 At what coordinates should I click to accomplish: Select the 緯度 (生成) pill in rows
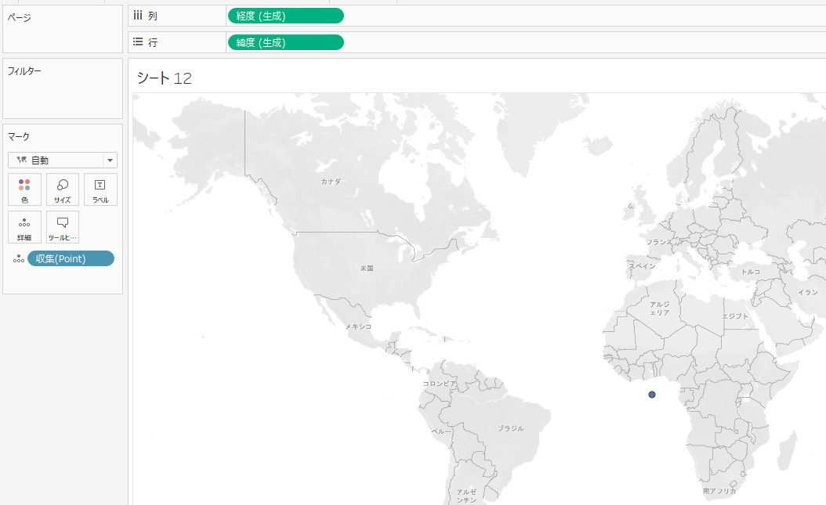[285, 42]
